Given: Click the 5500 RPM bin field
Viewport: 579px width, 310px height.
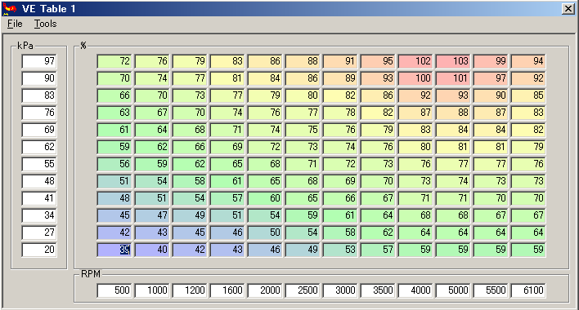Looking at the screenshot, I should [491, 290].
